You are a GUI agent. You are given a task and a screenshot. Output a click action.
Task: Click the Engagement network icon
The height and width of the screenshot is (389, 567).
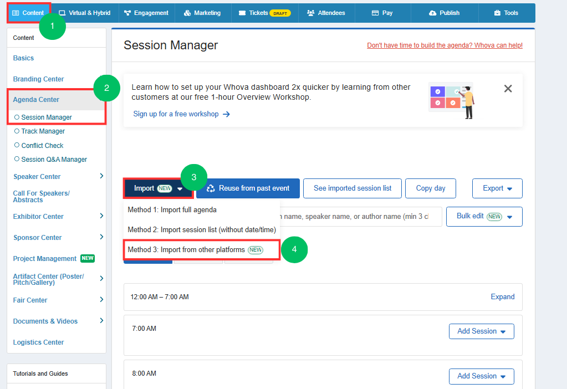tap(127, 13)
